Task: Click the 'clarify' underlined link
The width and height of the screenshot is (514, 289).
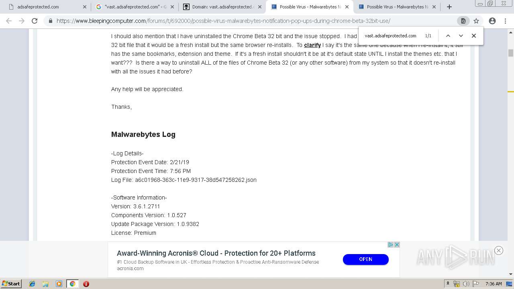Action: click(312, 45)
